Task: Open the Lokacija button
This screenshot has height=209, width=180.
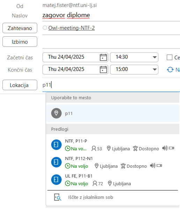Action: coord(20,85)
